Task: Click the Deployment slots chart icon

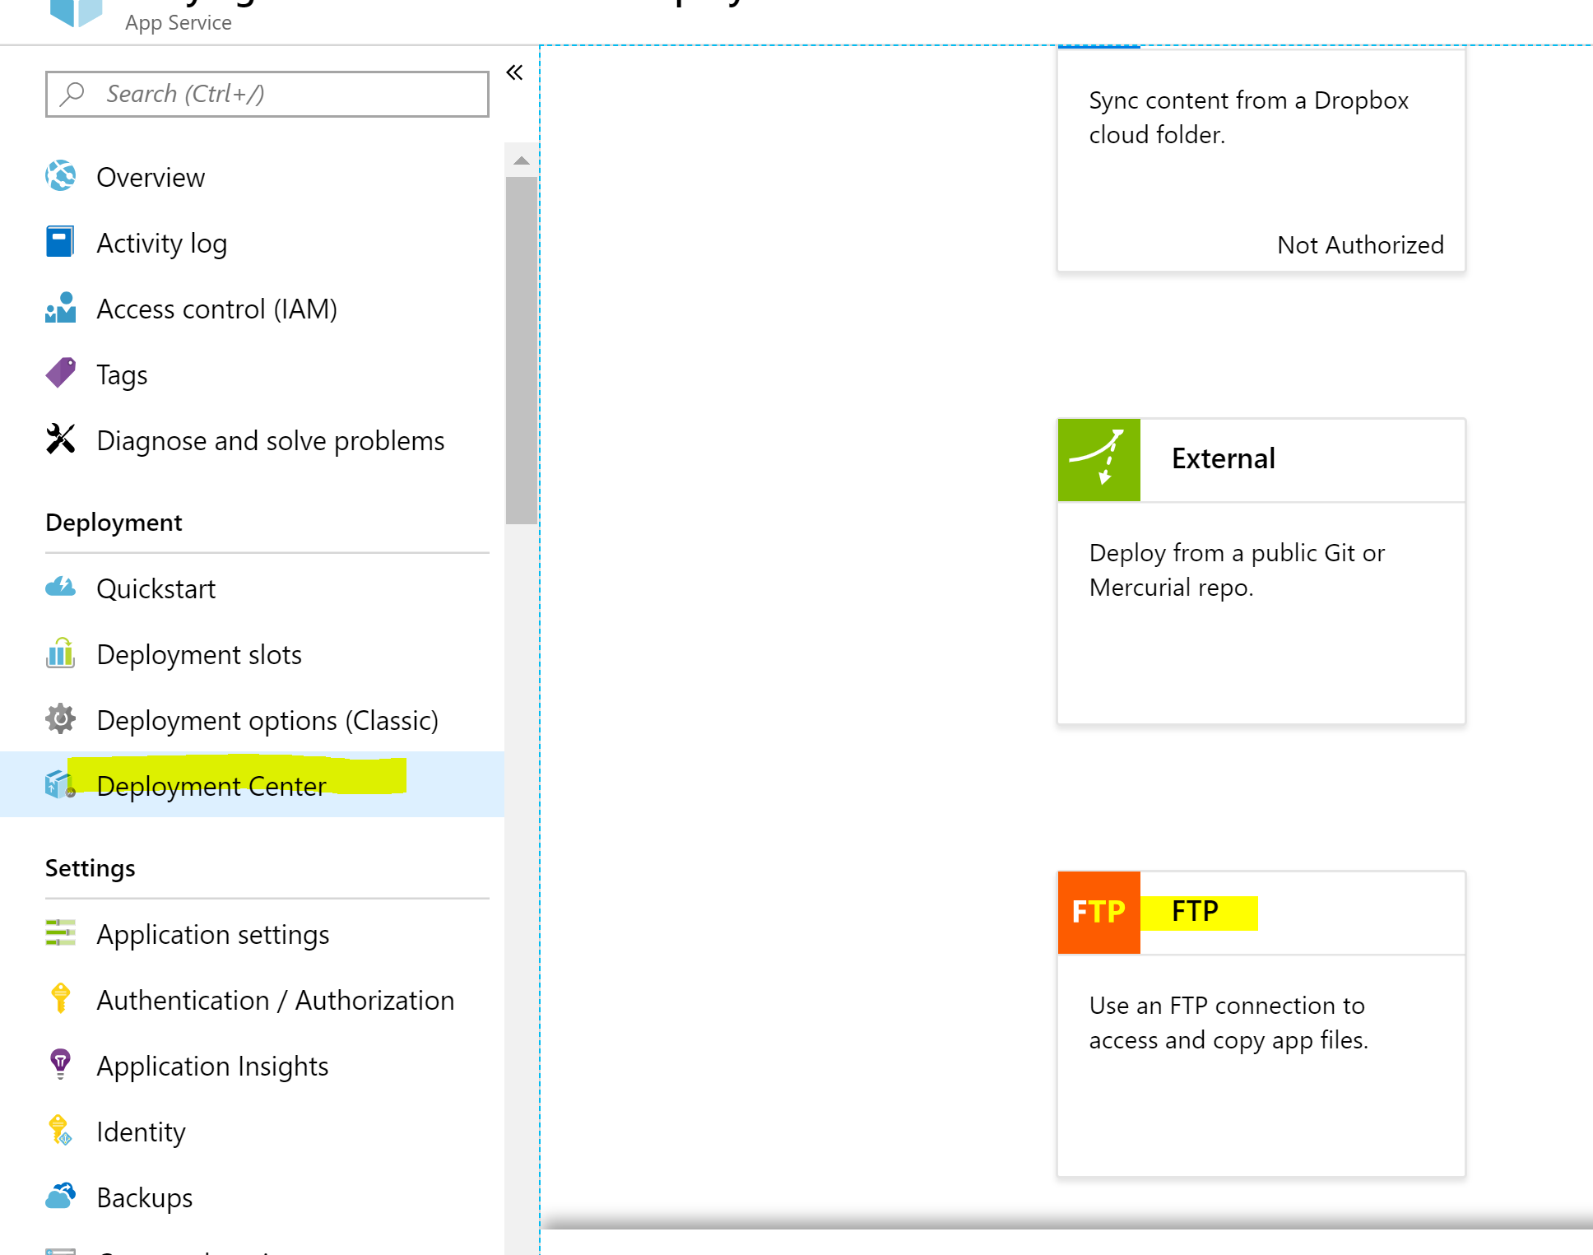Action: coord(61,653)
